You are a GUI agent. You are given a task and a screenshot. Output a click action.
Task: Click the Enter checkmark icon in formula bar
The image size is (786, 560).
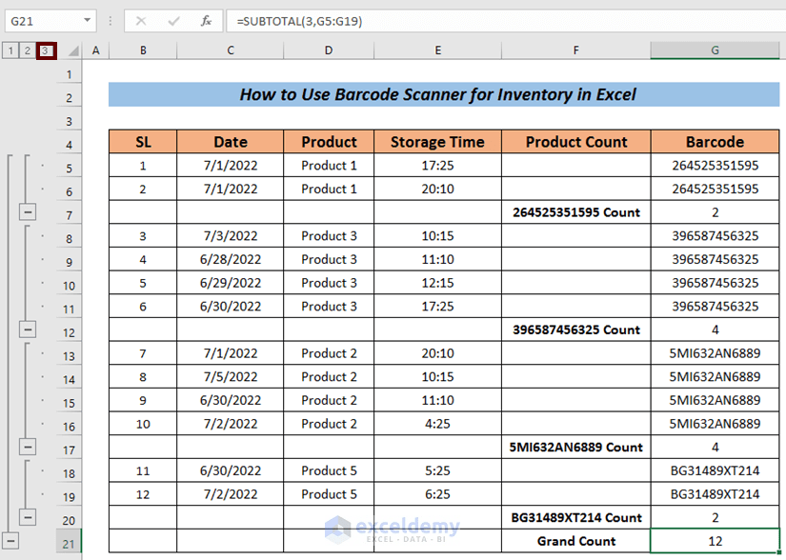point(173,21)
